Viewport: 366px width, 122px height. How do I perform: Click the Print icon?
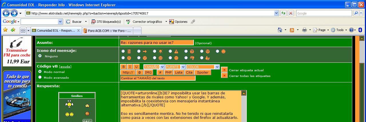[304, 30]
